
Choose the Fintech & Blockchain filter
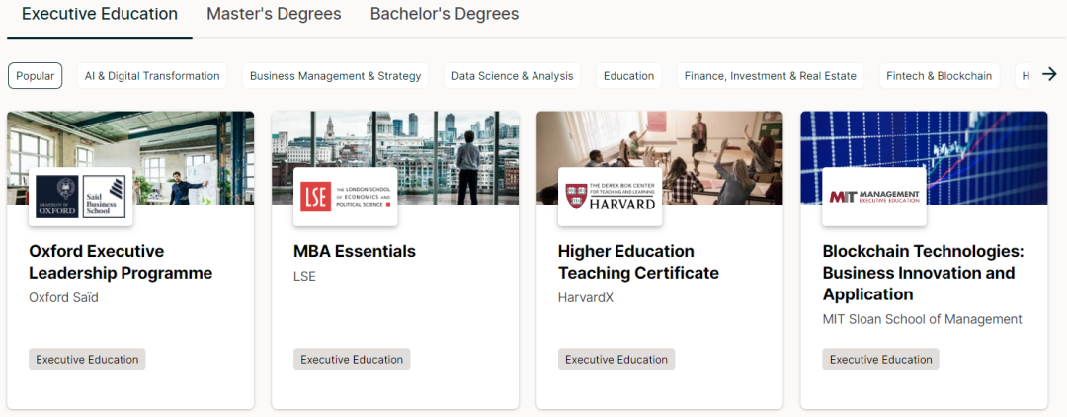point(939,76)
